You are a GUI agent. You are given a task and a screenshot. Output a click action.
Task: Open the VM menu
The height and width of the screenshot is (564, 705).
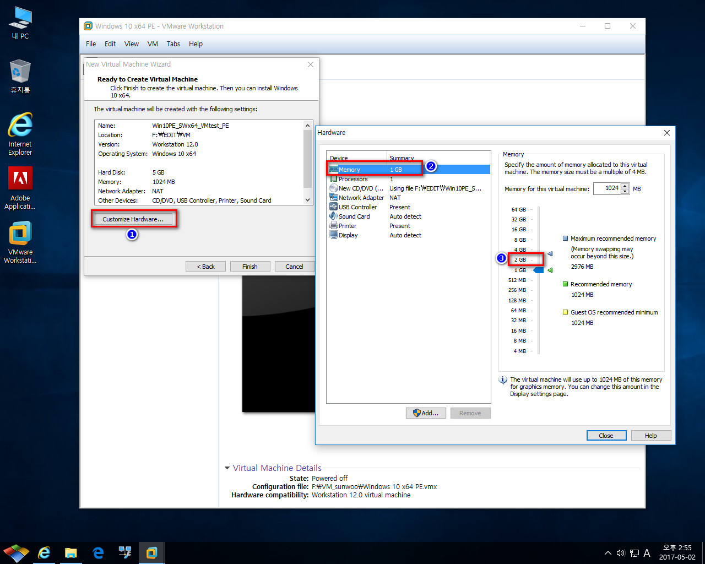click(x=153, y=44)
